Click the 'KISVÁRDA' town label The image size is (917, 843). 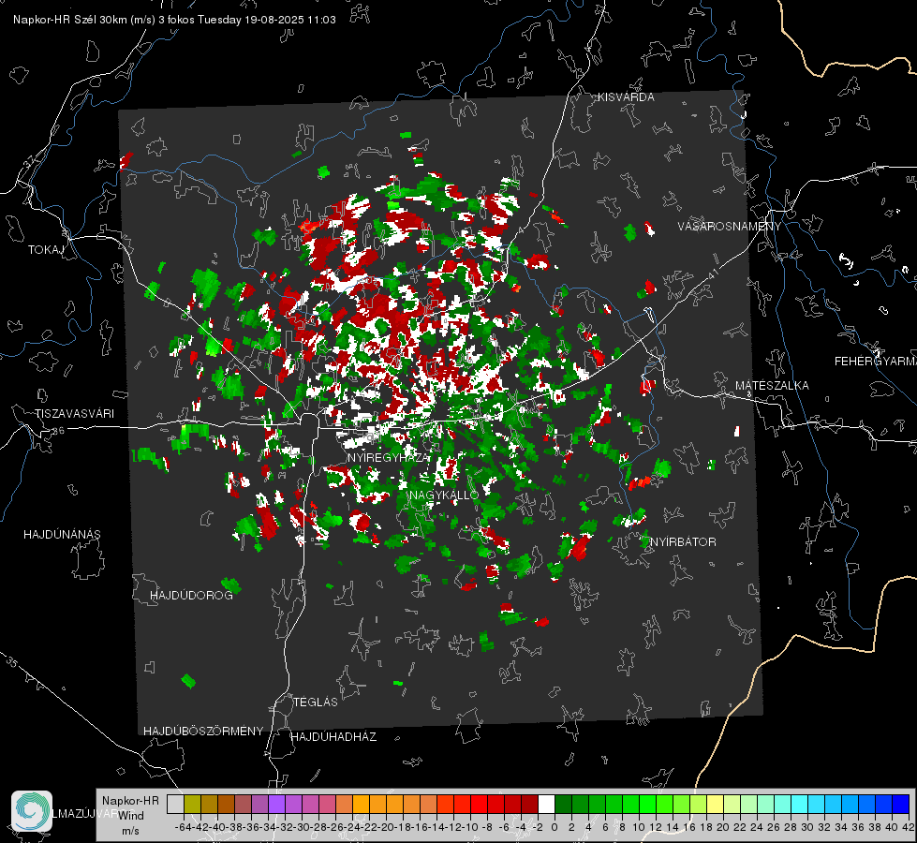(x=626, y=97)
